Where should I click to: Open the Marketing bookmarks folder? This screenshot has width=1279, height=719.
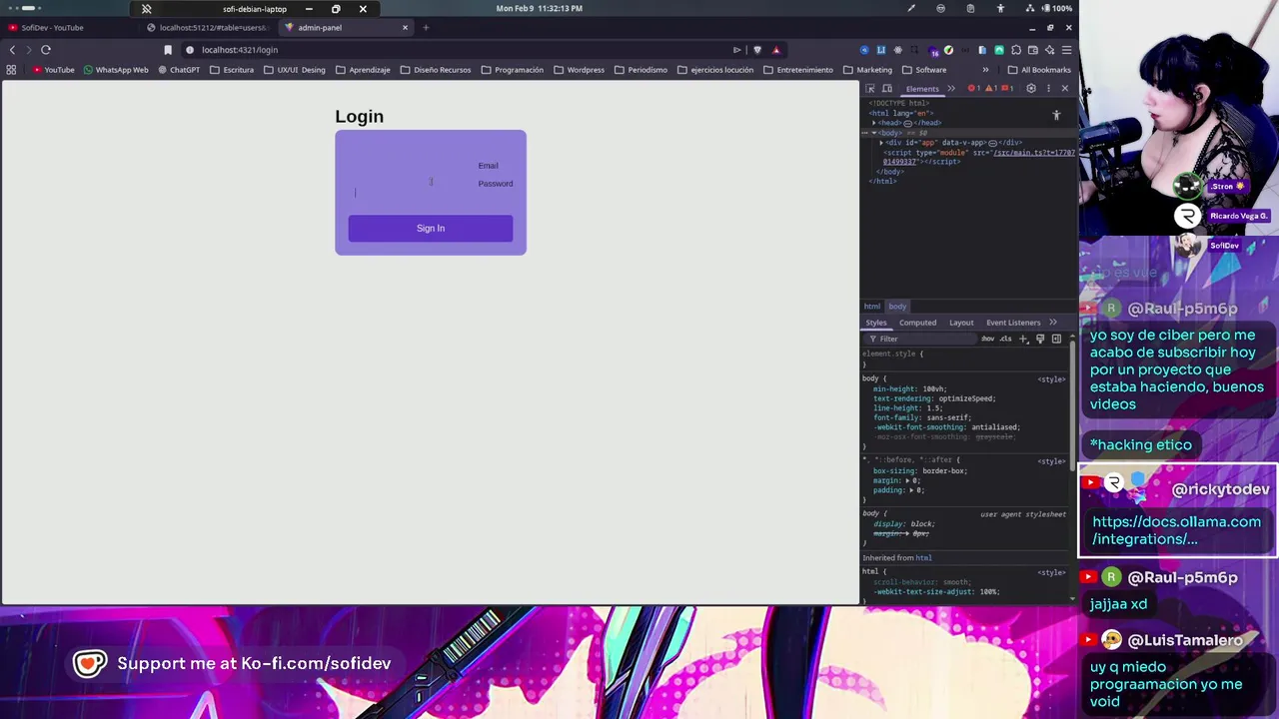click(x=867, y=70)
